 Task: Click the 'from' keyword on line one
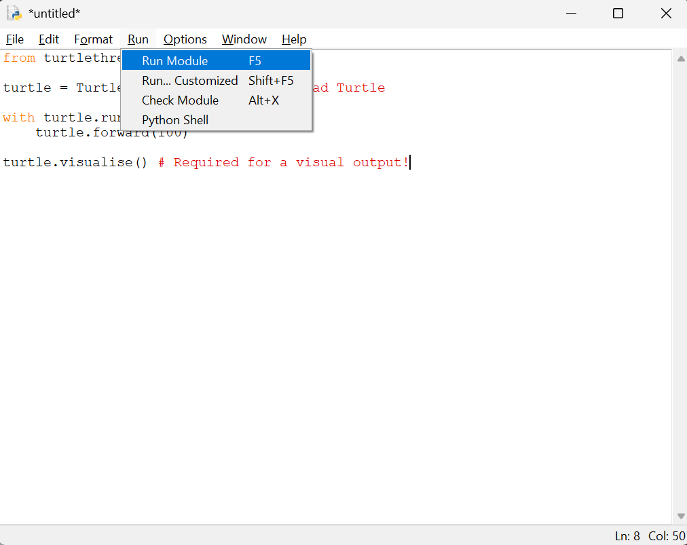[19, 58]
